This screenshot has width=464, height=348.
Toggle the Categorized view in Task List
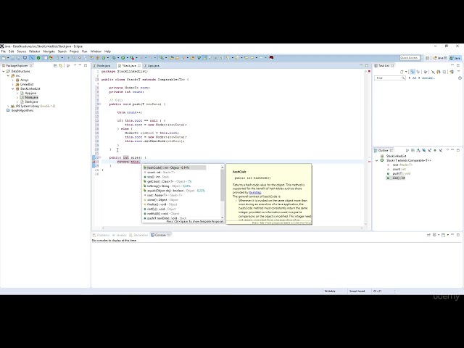tap(413, 72)
